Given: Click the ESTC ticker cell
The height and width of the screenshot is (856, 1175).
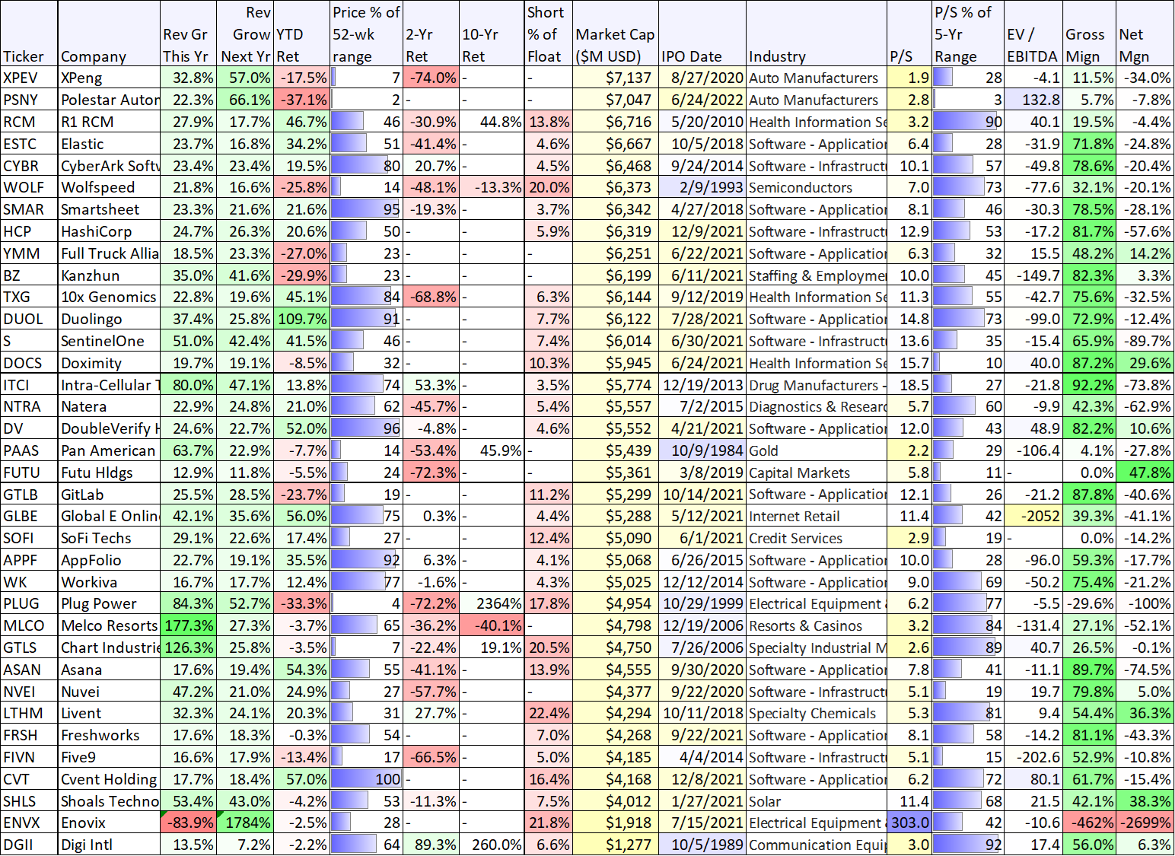Looking at the screenshot, I should tap(29, 144).
